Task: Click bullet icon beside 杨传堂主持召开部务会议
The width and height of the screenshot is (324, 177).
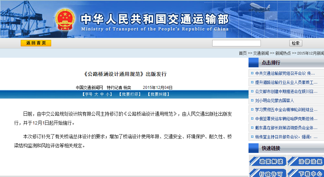Action: pos(252,137)
